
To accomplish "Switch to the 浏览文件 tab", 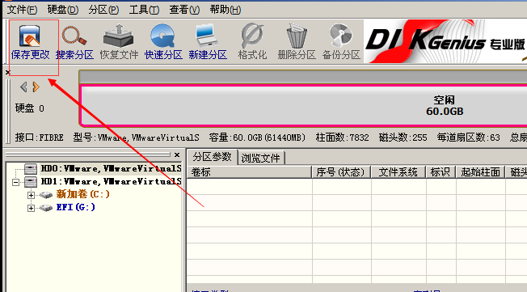I will point(261,158).
